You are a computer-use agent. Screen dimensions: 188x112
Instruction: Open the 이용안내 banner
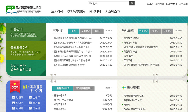(26, 32)
